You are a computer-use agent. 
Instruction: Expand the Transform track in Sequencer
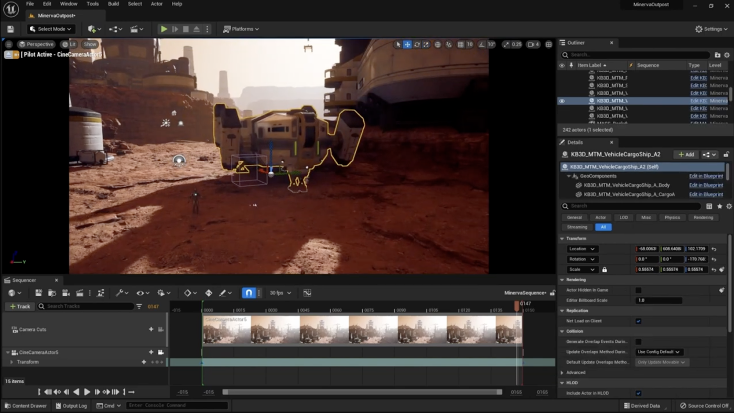coord(12,362)
